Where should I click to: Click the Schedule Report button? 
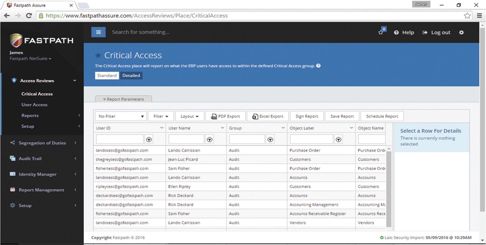click(x=382, y=116)
